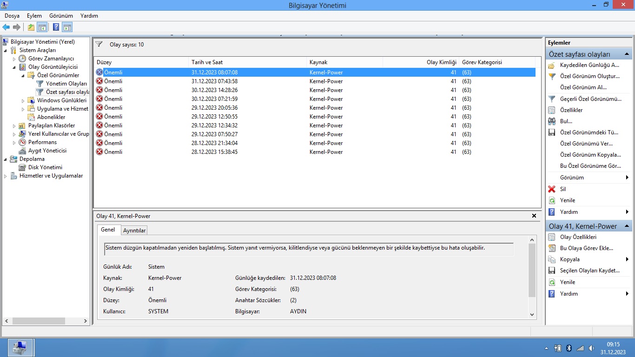635x357 pixels.
Task: Click the Paylaşılan Klasörler icon
Action: 22,126
